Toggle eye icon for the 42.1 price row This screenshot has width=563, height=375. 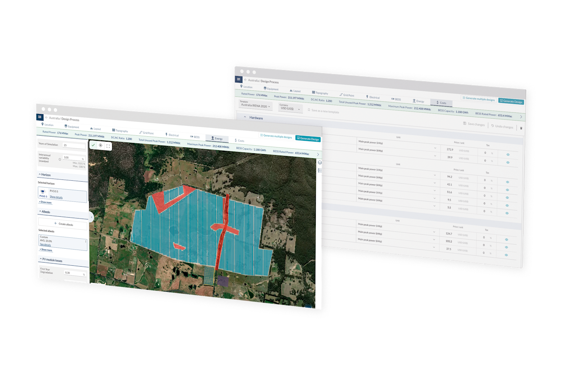point(507,190)
